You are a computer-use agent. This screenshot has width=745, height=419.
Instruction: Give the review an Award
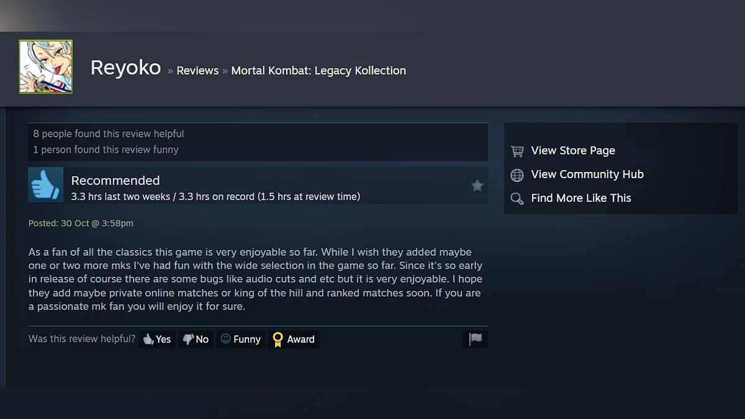pos(294,339)
